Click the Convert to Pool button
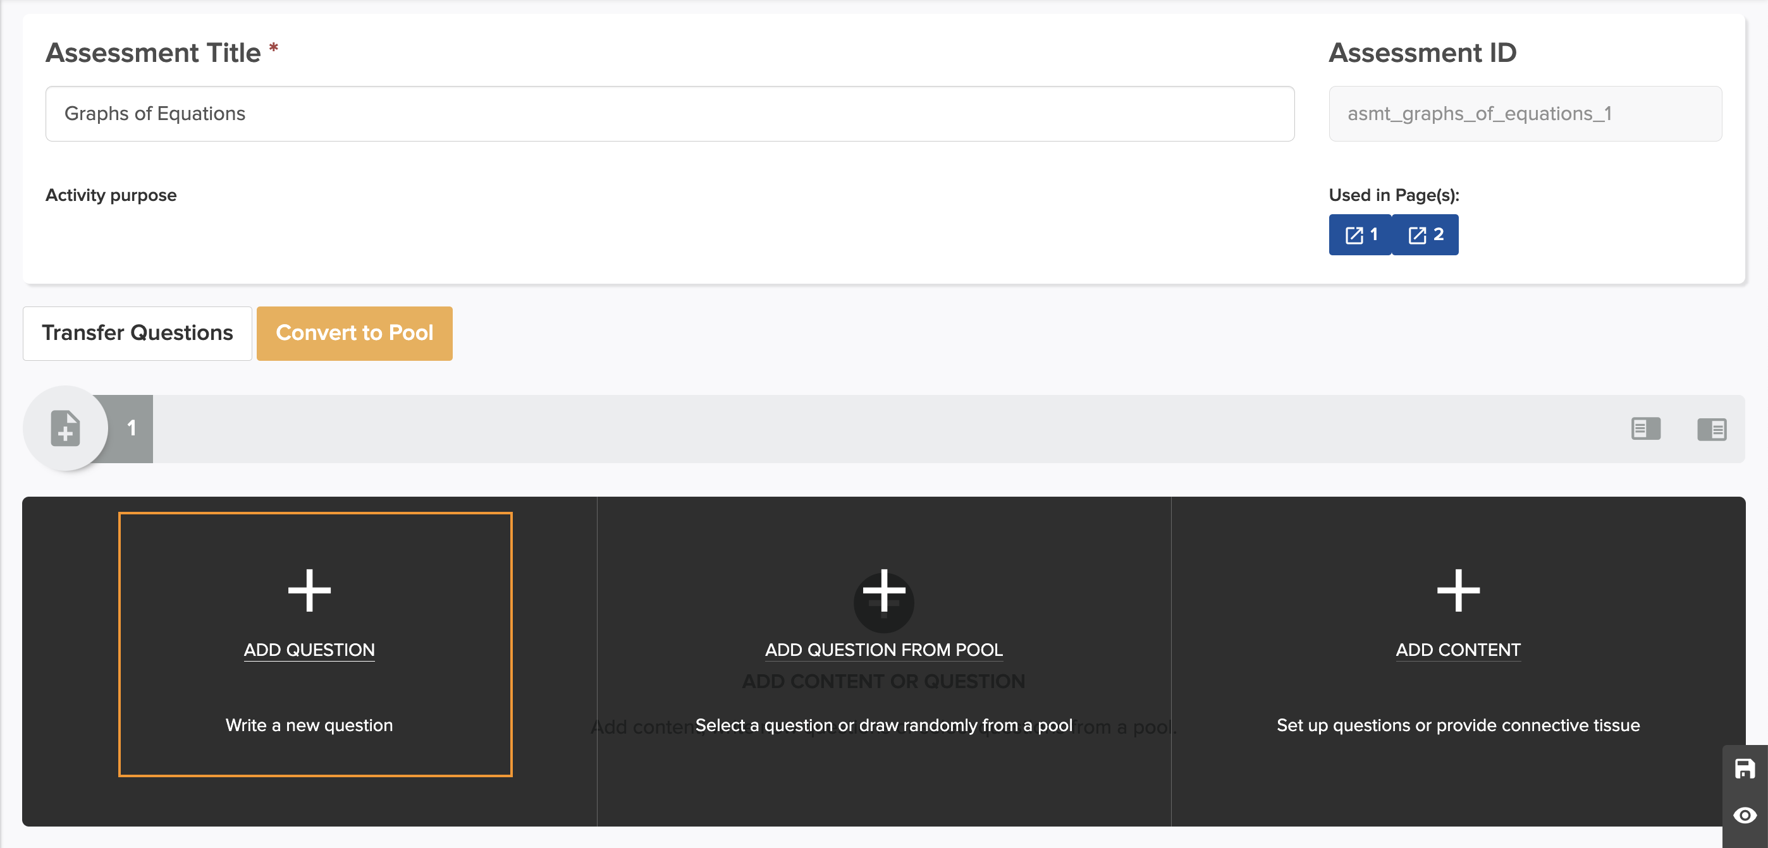 click(x=354, y=334)
